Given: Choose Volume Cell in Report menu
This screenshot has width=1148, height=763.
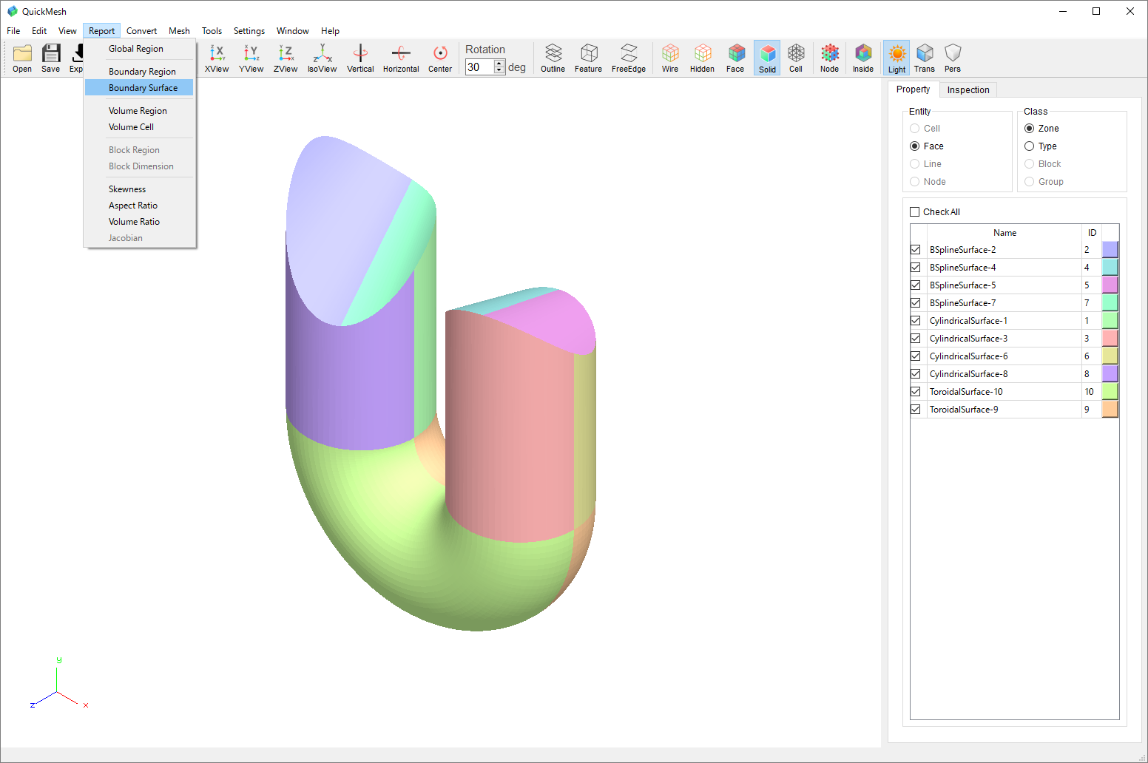Looking at the screenshot, I should [x=139, y=127].
